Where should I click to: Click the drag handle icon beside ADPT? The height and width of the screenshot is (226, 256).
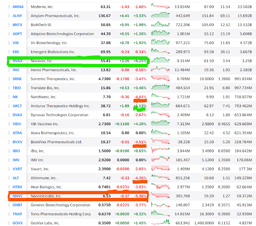click(9, 34)
